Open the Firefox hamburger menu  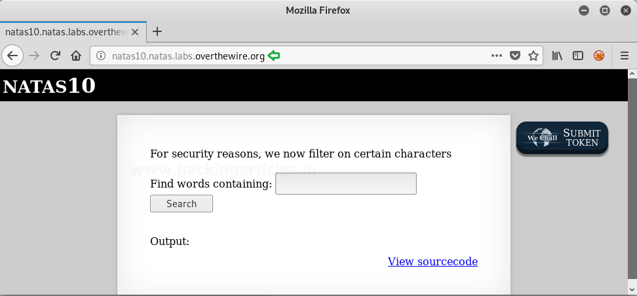(x=624, y=56)
